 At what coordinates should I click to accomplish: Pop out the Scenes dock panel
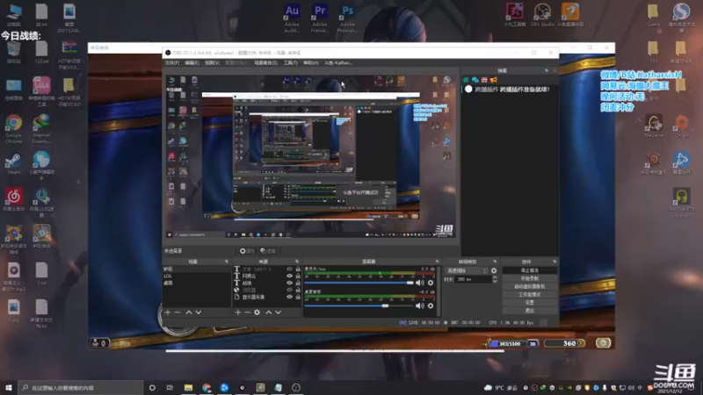(226, 262)
